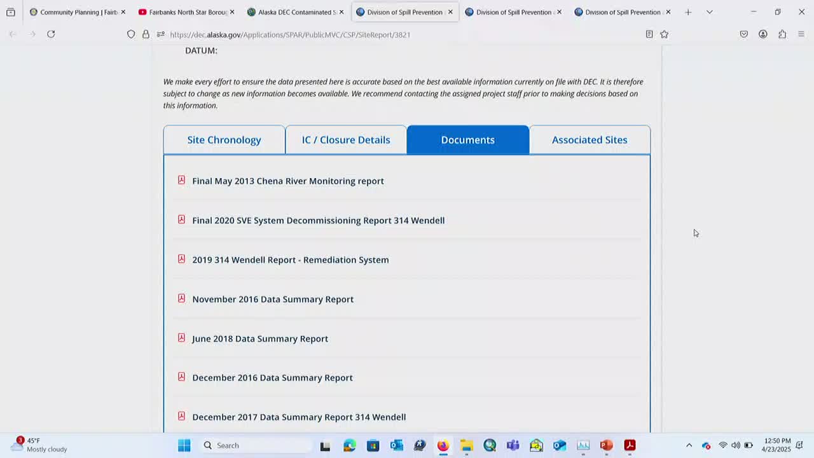814x458 pixels.
Task: Open the IC / Closure Details tab
Action: pos(346,140)
